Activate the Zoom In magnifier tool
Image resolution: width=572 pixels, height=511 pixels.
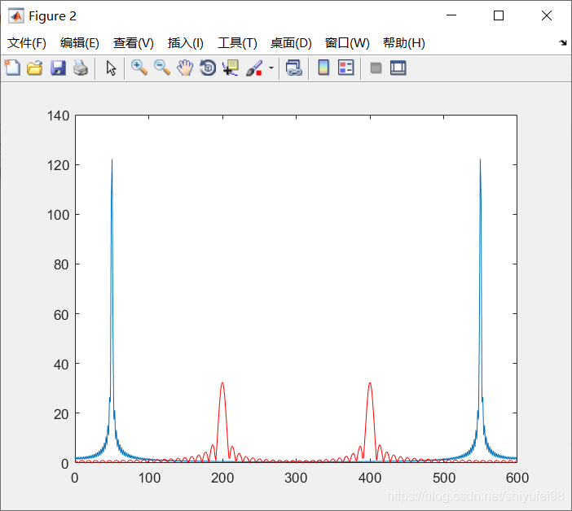click(139, 68)
